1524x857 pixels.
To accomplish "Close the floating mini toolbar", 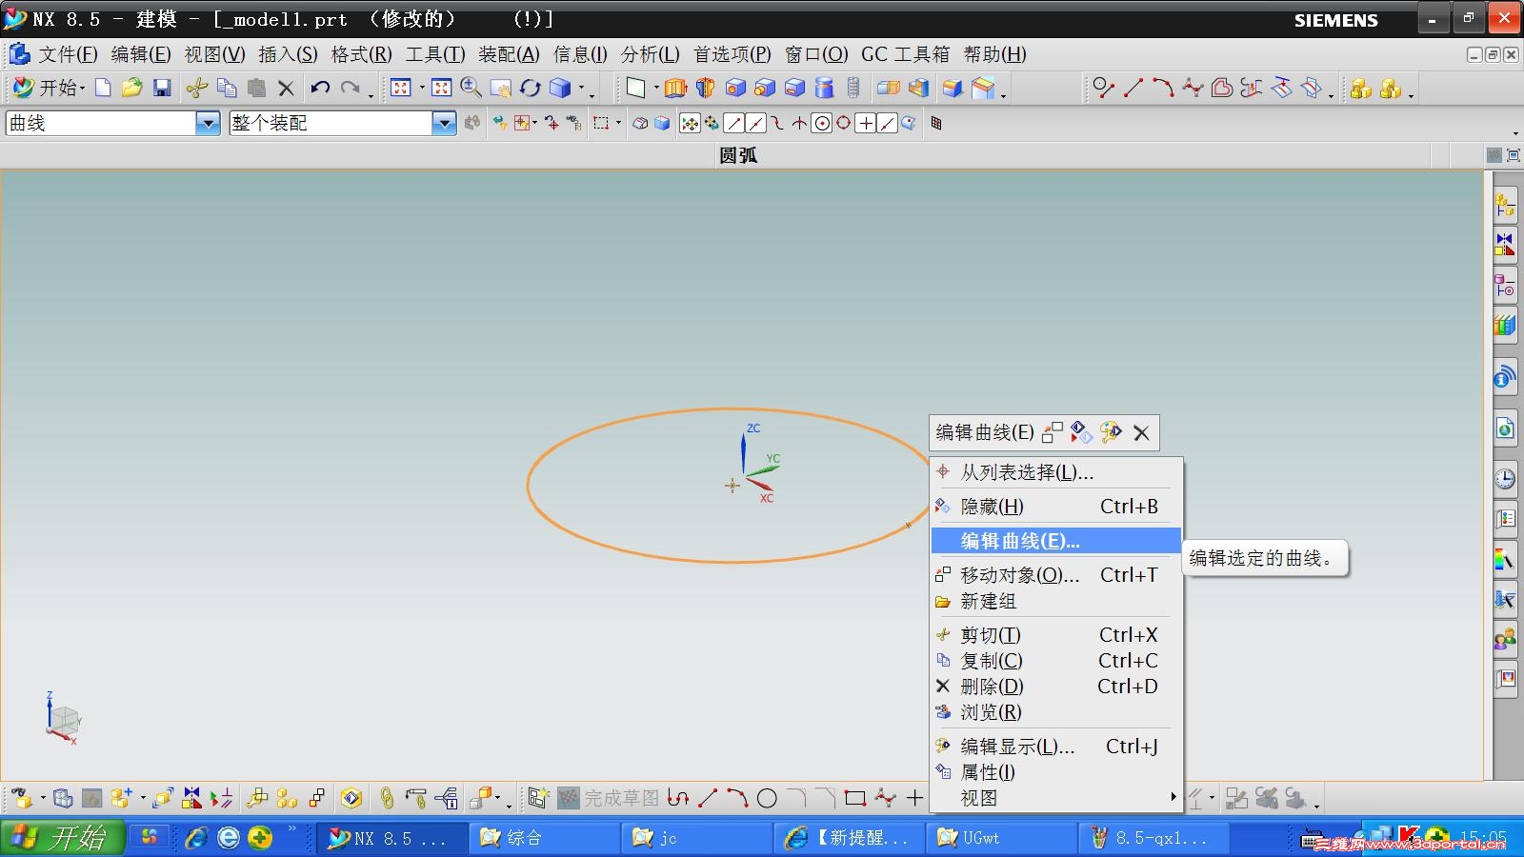I will pos(1141,433).
